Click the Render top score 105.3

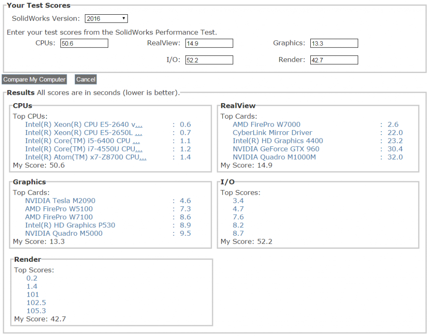(x=36, y=311)
